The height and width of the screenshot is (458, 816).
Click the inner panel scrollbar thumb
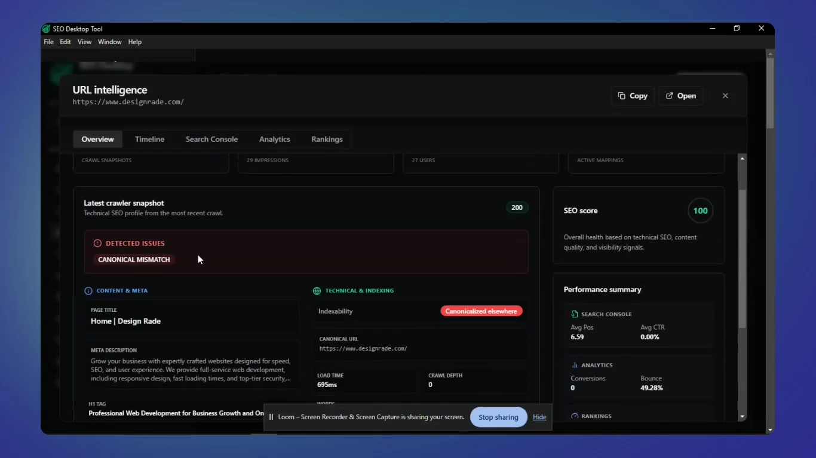[743, 259]
